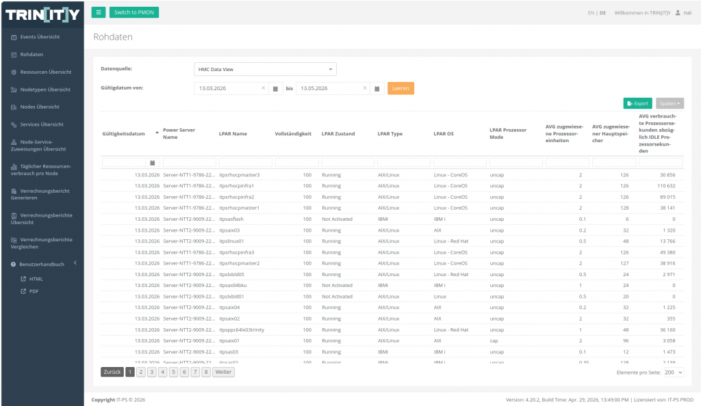Click the orange Leeren button

(x=400, y=88)
